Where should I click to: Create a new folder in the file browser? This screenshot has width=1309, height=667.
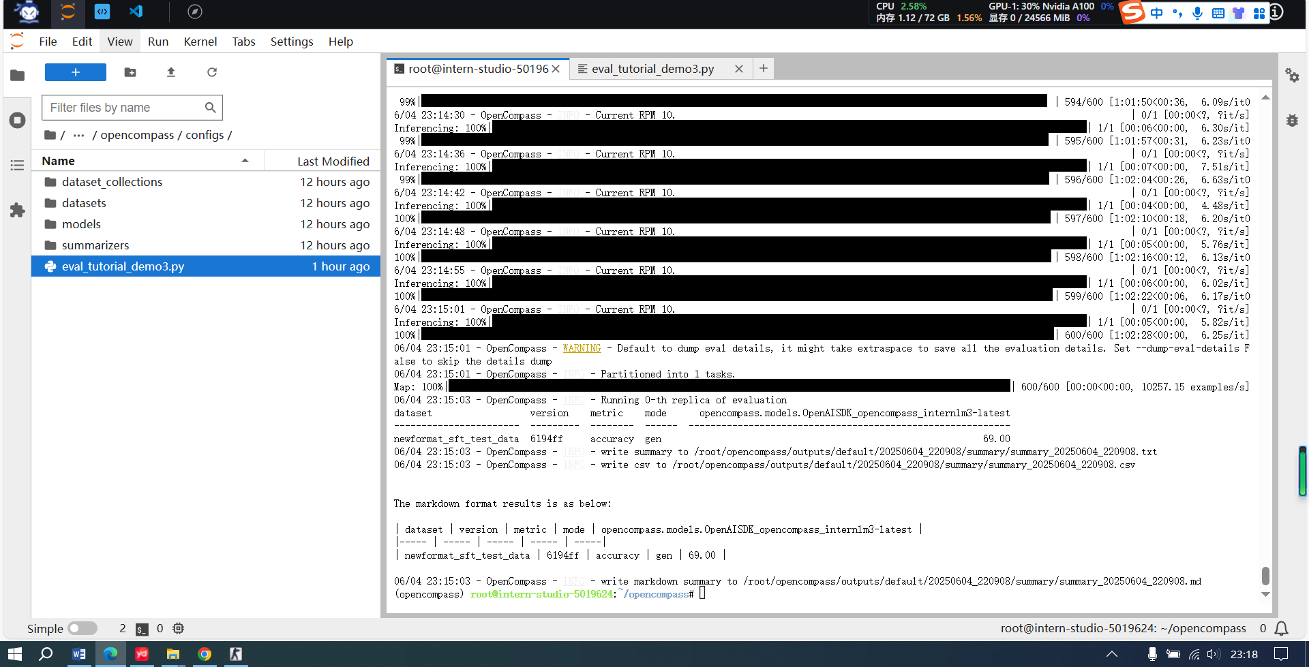pyautogui.click(x=130, y=72)
